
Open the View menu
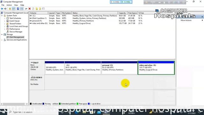click(x=16, y=5)
